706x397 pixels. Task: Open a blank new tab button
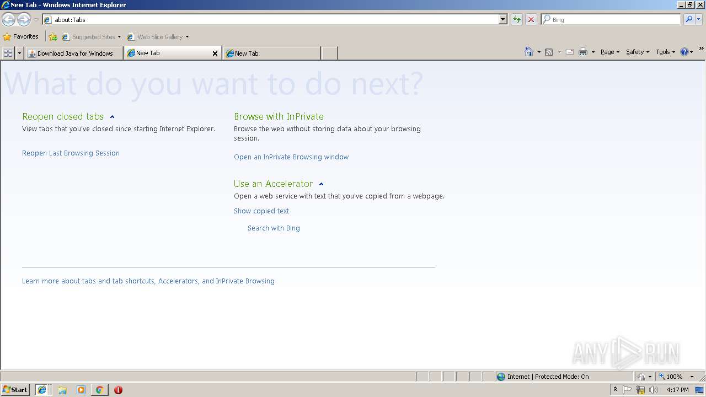[x=329, y=53]
